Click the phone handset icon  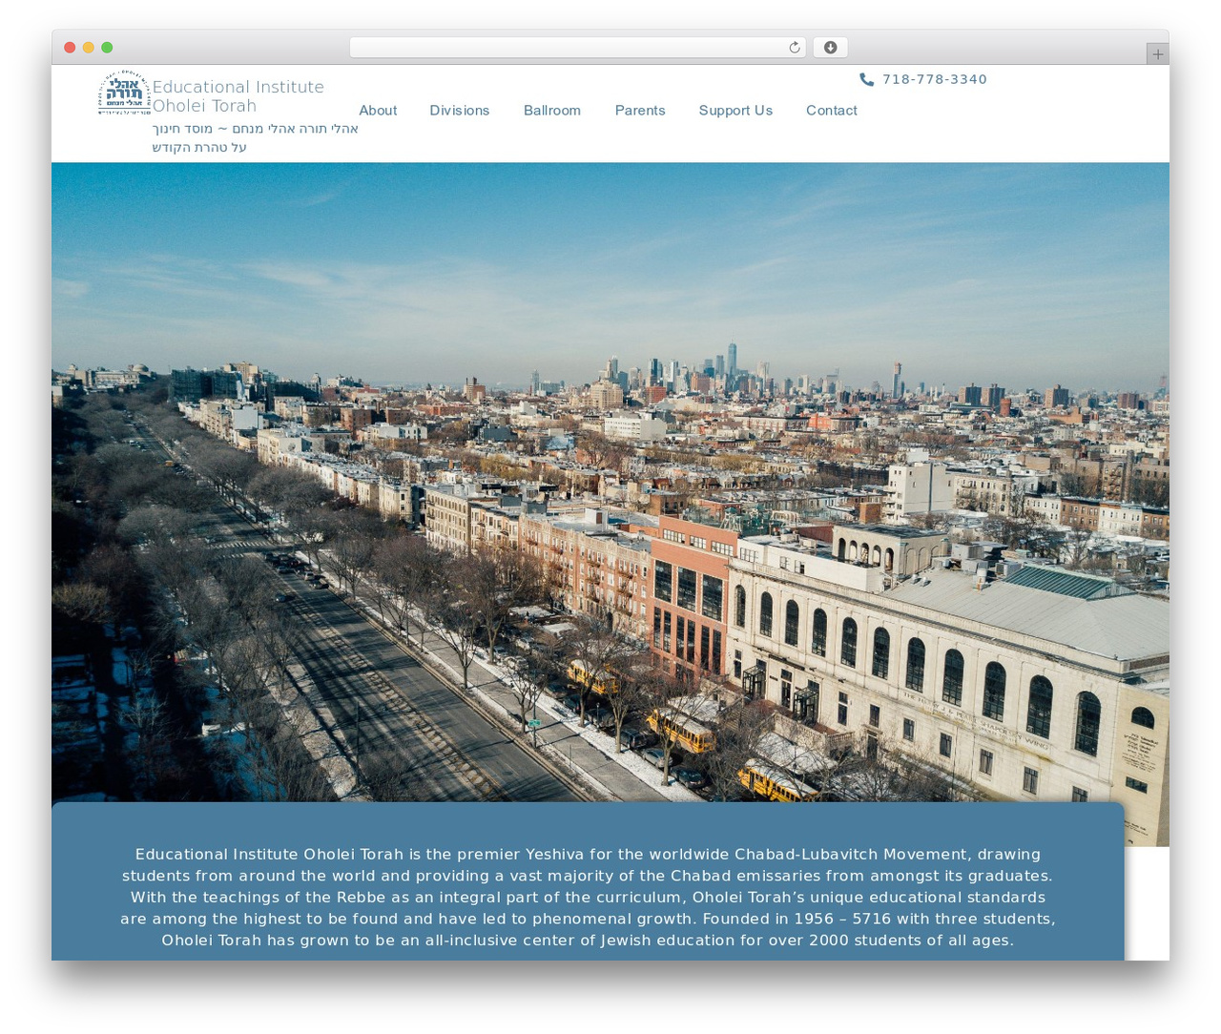click(866, 79)
